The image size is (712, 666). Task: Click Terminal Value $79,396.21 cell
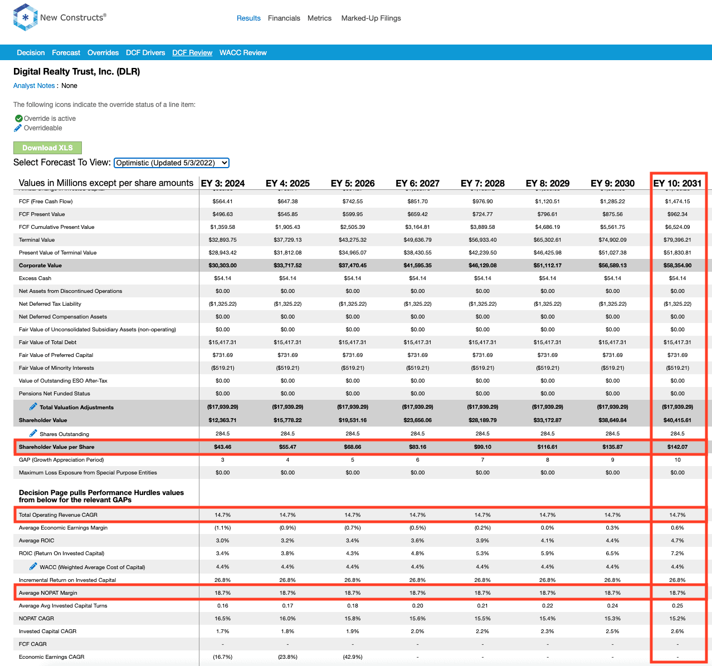click(x=677, y=240)
